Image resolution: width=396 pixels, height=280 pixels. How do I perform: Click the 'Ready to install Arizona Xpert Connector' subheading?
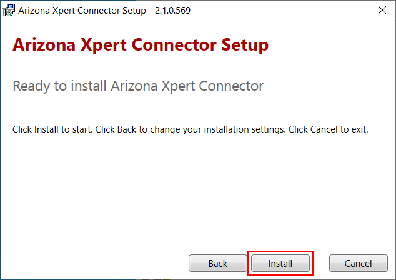(x=138, y=86)
